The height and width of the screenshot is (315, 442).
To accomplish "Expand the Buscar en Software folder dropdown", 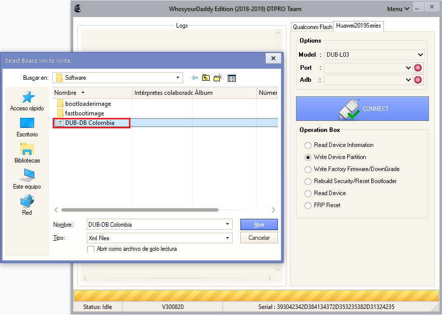I will 178,78.
